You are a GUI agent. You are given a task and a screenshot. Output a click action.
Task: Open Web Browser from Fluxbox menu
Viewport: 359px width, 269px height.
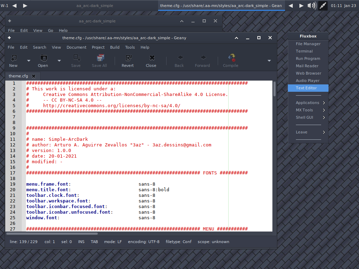(x=308, y=73)
